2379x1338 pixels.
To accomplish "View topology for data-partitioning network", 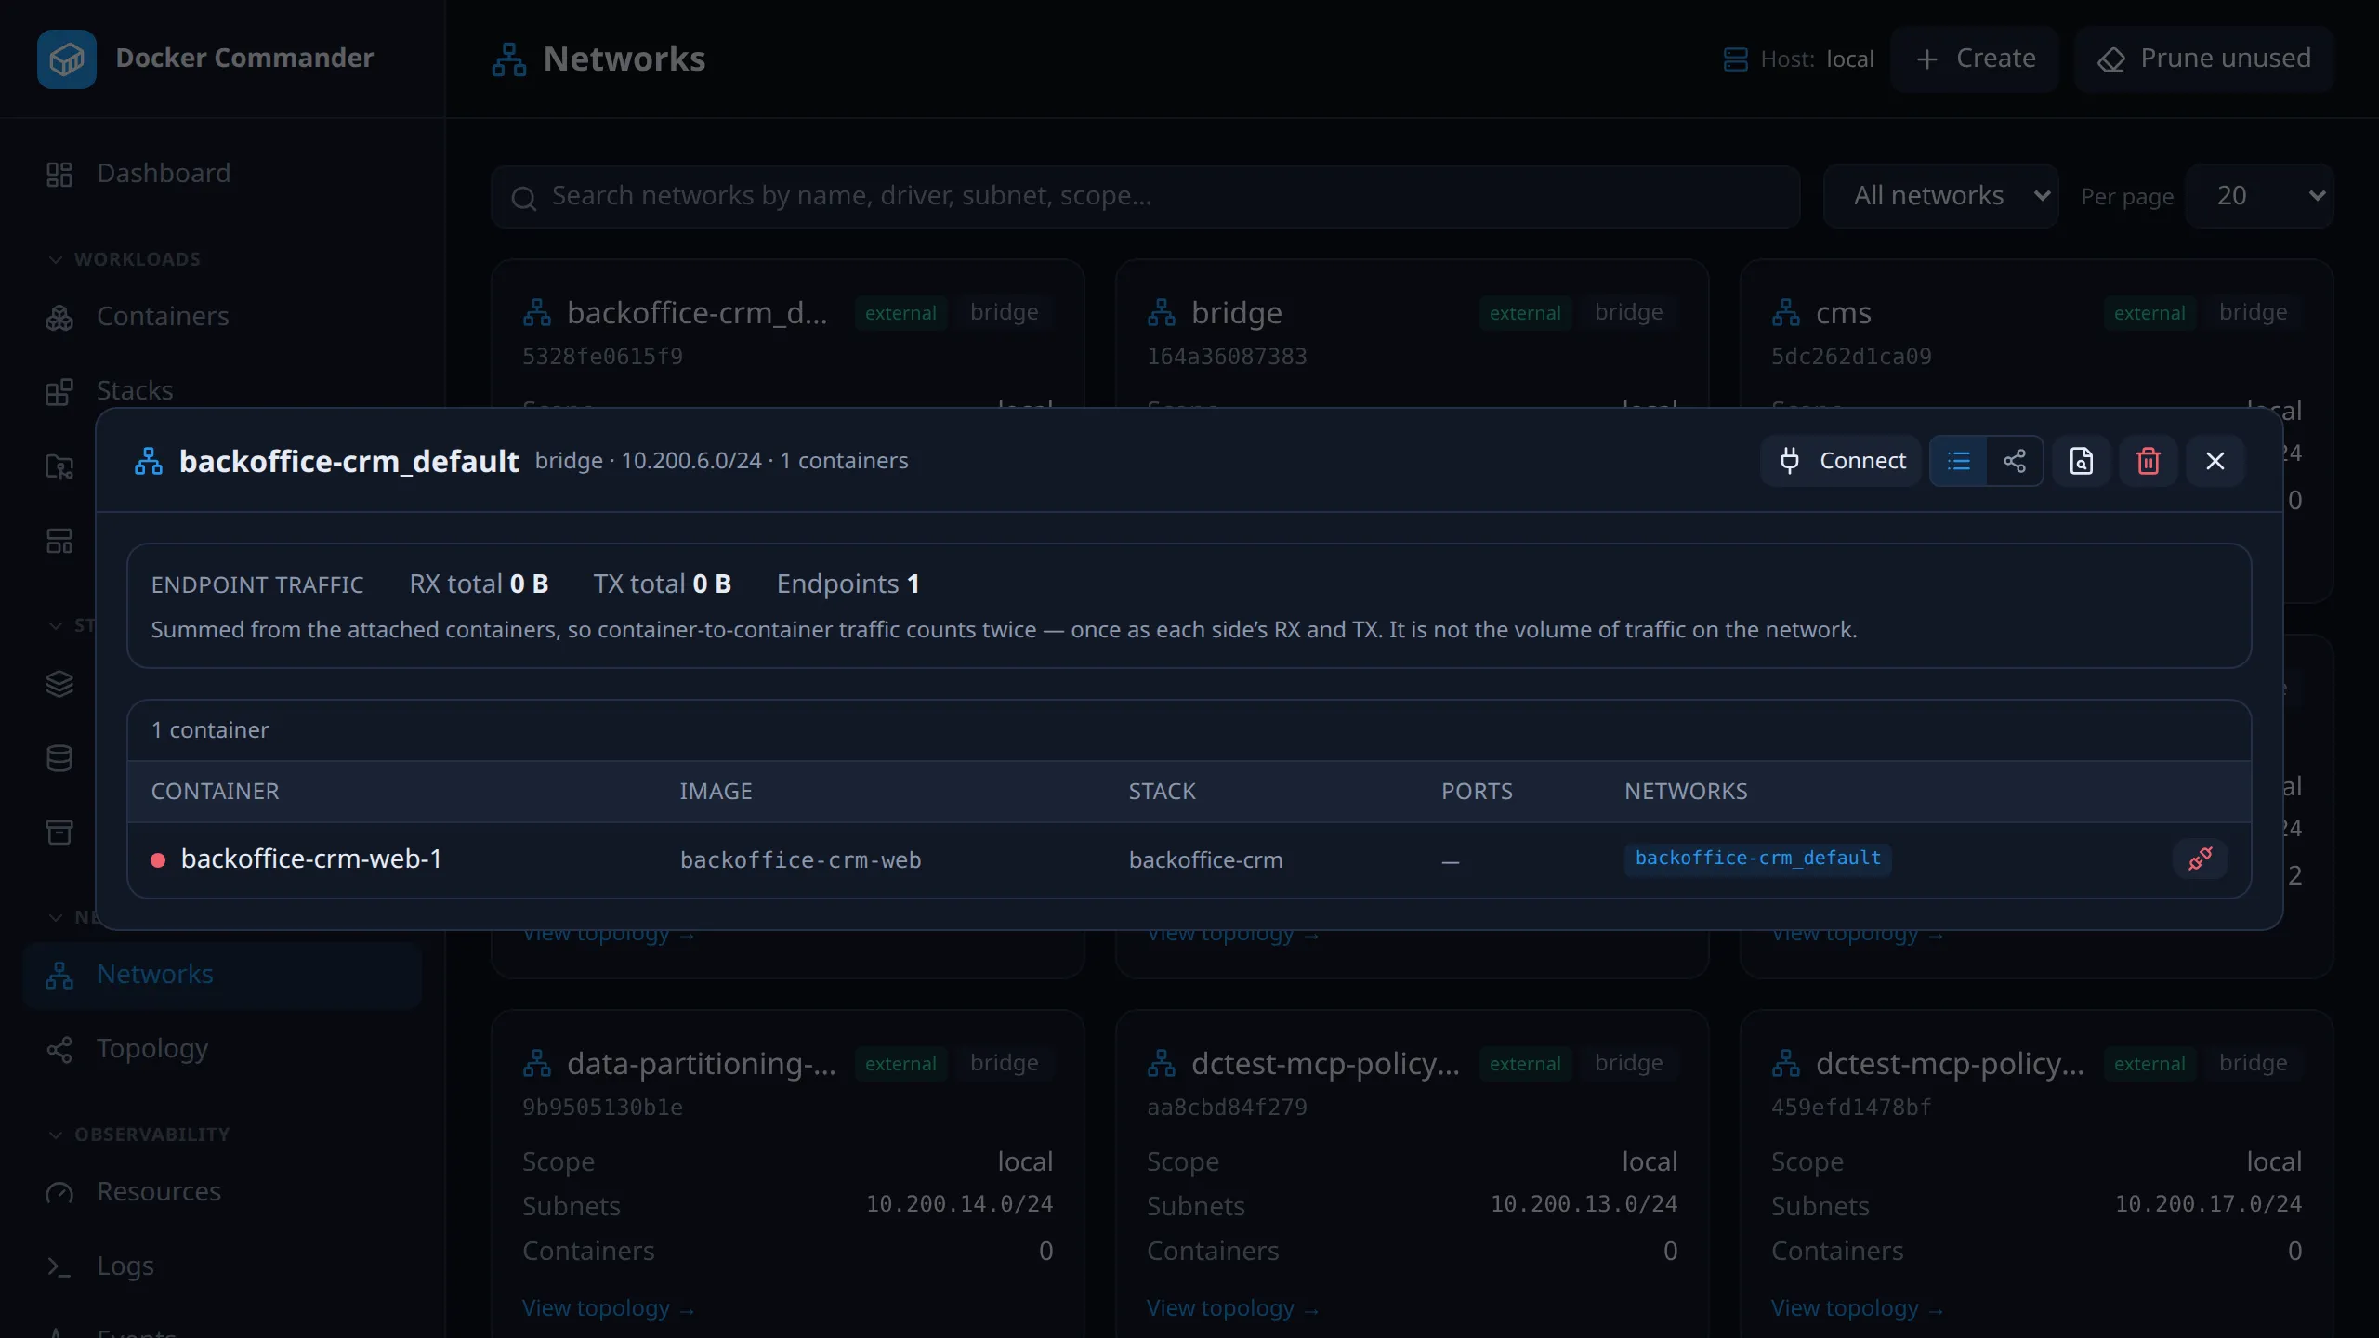I will [608, 1308].
